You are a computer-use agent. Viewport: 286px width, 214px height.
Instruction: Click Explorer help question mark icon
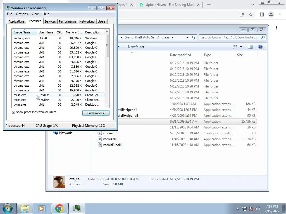click(260, 47)
